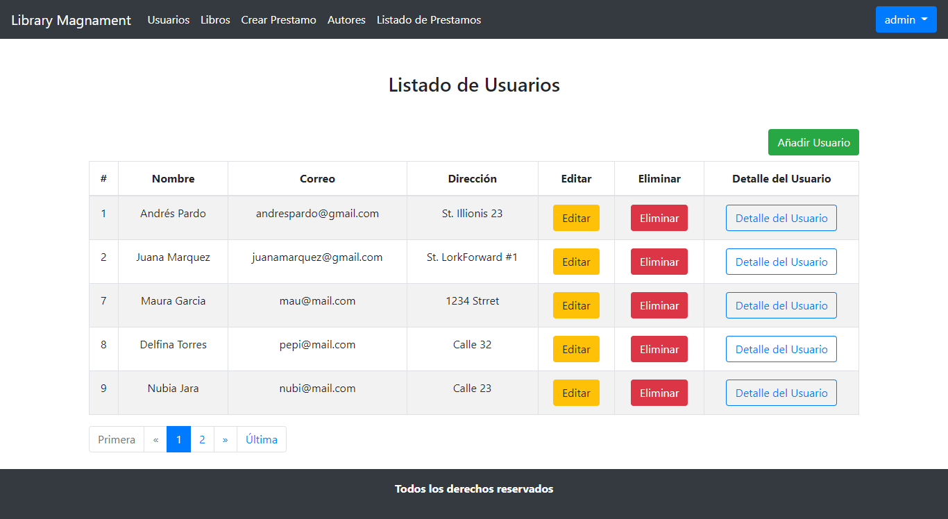The width and height of the screenshot is (948, 519).
Task: Delete user Andrés Pardo
Action: coord(659,218)
